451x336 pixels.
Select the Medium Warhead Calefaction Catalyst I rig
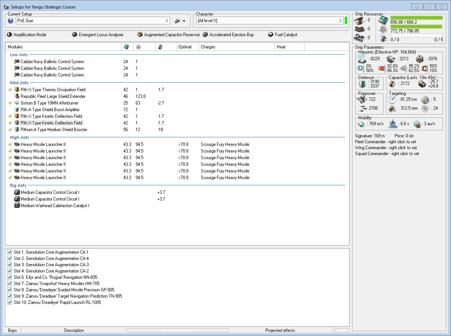pos(52,206)
